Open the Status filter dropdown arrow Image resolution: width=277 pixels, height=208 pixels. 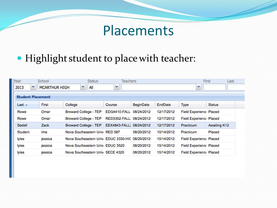tap(117, 87)
